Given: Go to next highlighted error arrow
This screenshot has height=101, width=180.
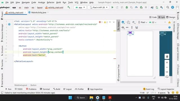Looking at the screenshot, I should (114, 22).
